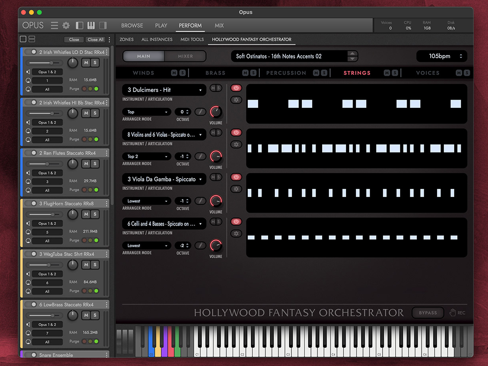Open the Opus hamburger menu
This screenshot has height=366, width=488.
tap(54, 26)
